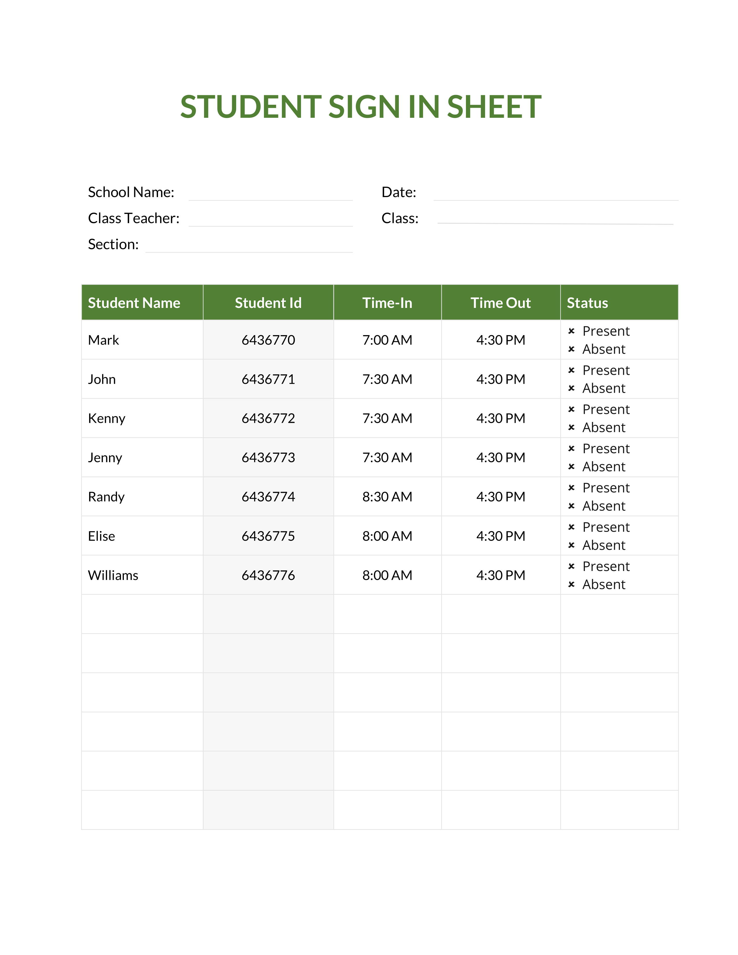The width and height of the screenshot is (738, 955).
Task: Select Present mark in Randy's row
Action: click(571, 488)
